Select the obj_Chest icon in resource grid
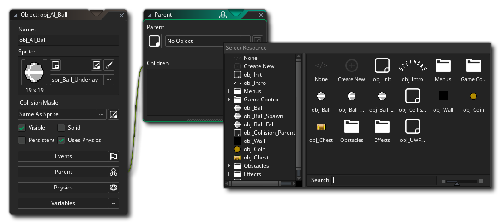Viewport: 500px width, 224px height. pos(321,127)
